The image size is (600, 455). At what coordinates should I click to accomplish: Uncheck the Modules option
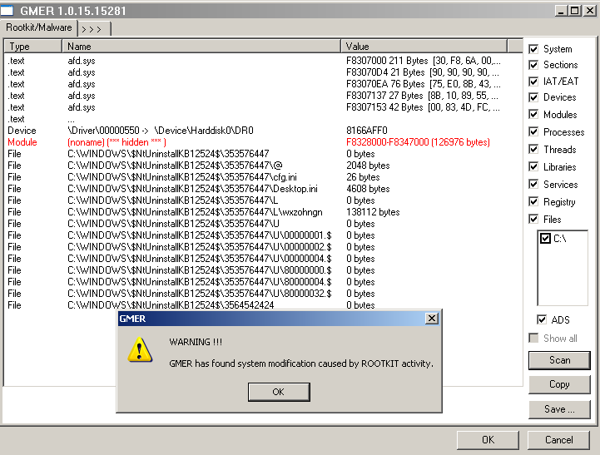533,114
